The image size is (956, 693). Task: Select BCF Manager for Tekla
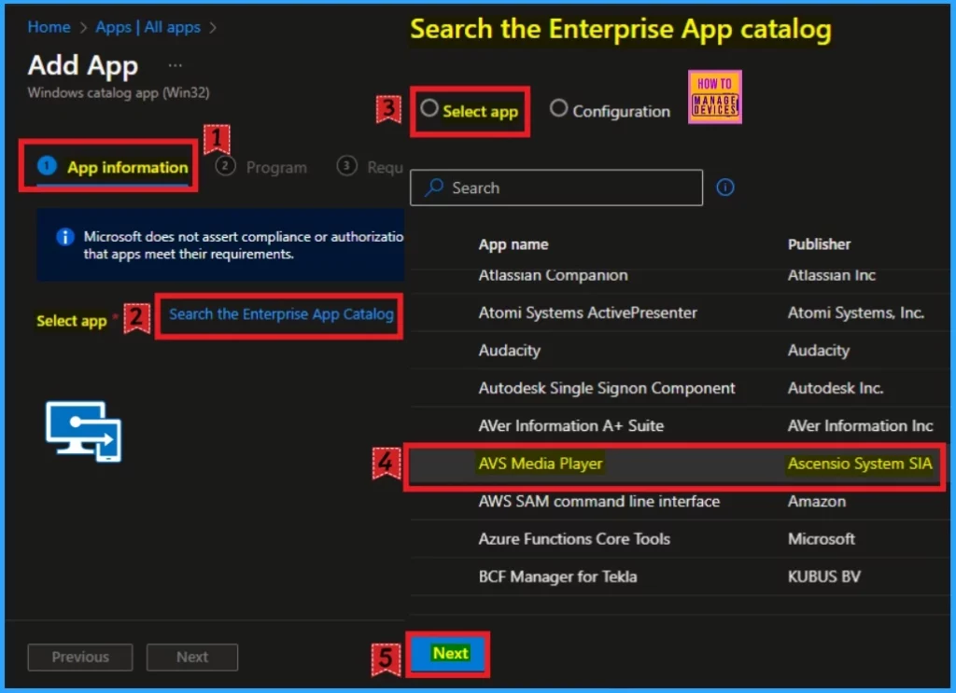pos(558,576)
